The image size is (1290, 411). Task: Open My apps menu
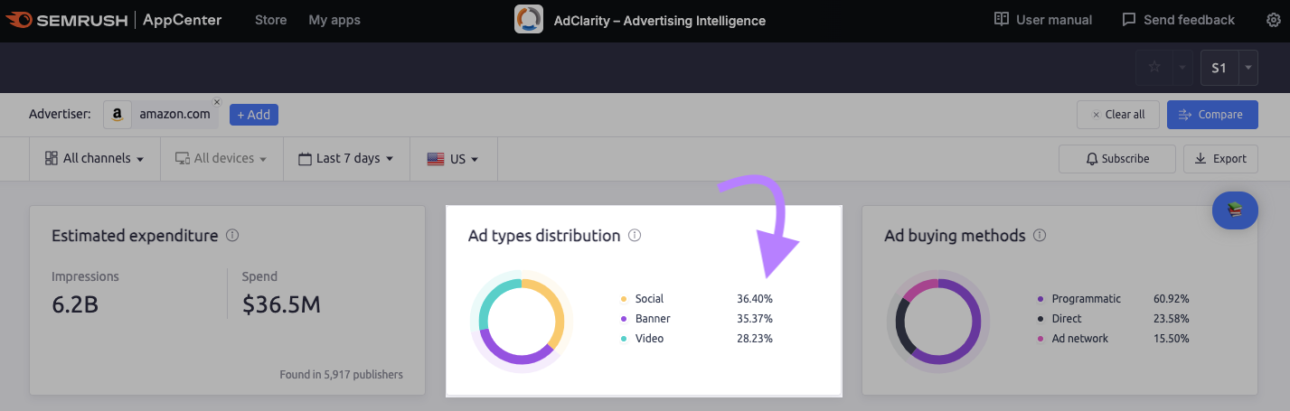click(x=334, y=20)
